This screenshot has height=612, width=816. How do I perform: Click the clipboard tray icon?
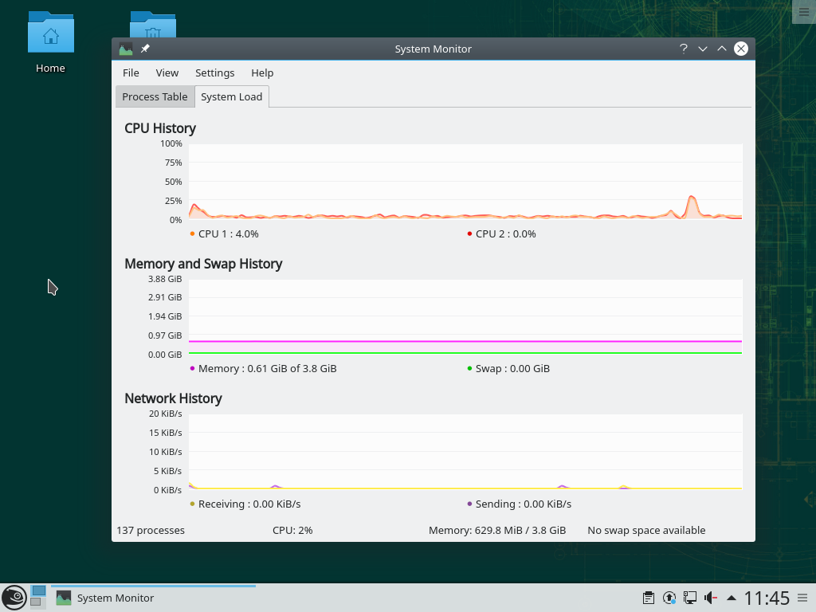649,598
